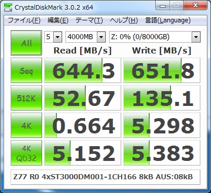Select the 4K read result 0.664

[83, 125]
